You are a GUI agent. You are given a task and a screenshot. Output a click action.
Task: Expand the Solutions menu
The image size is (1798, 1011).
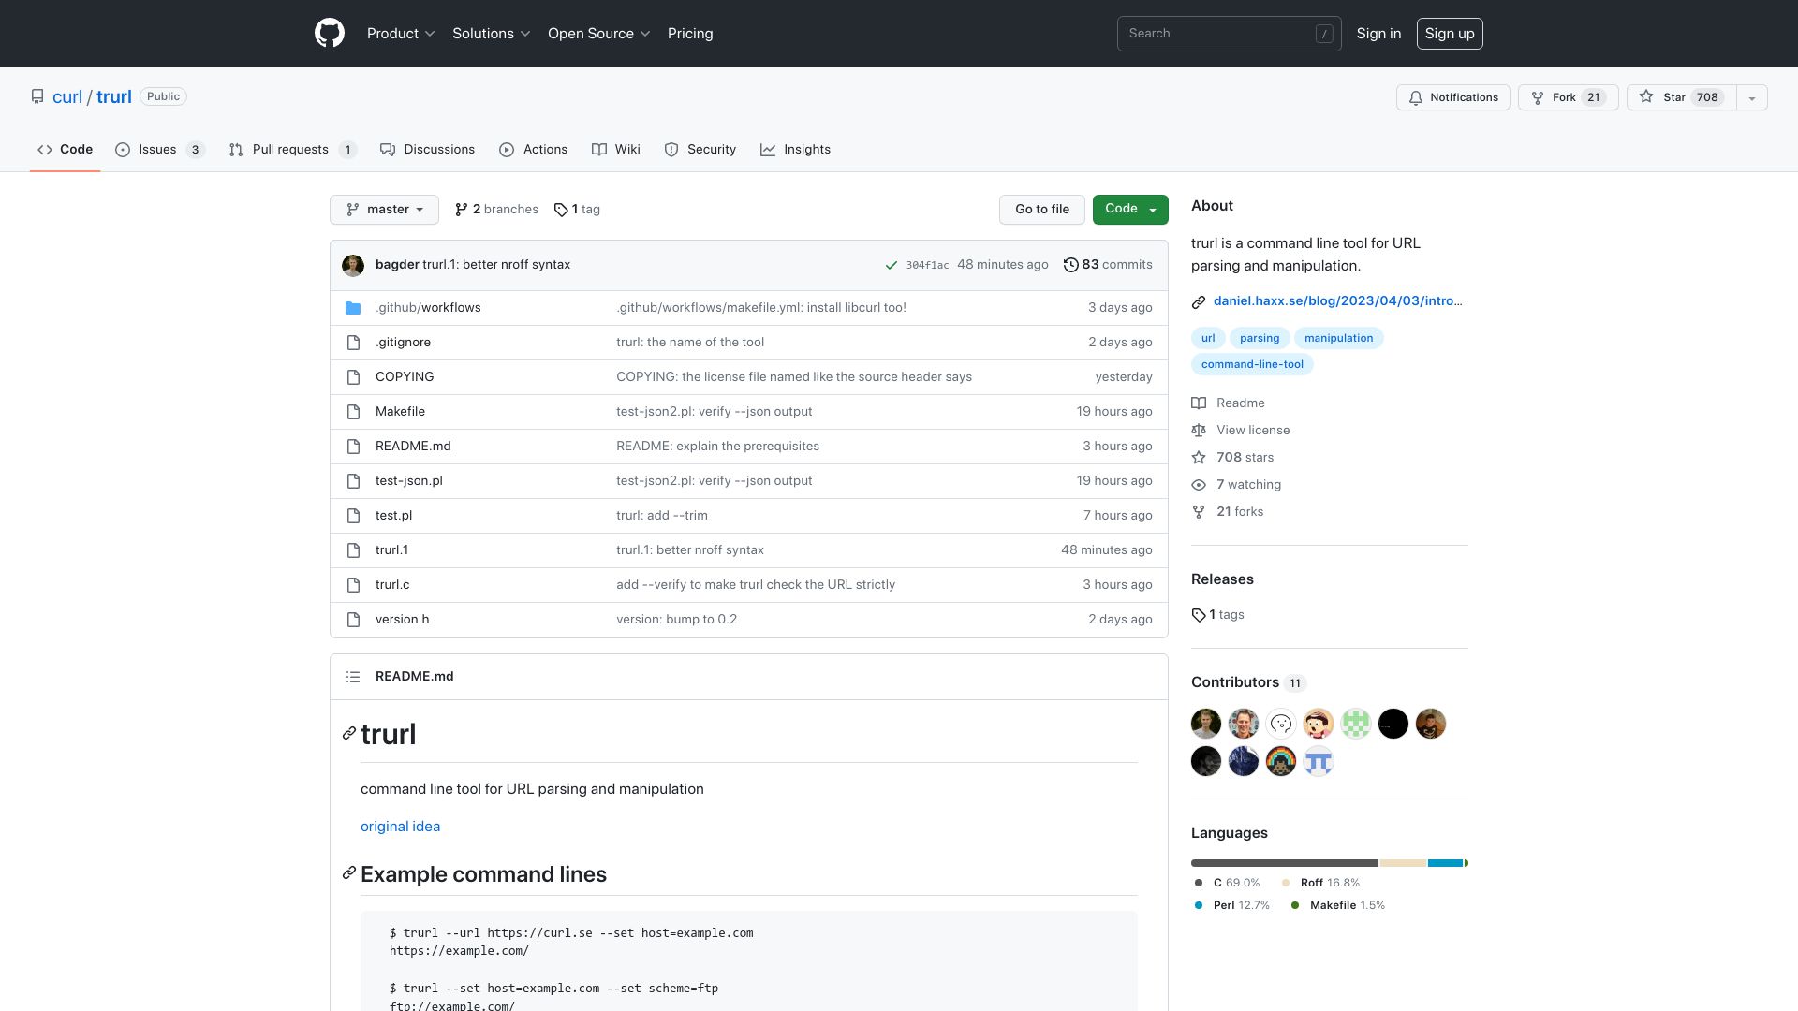[492, 34]
